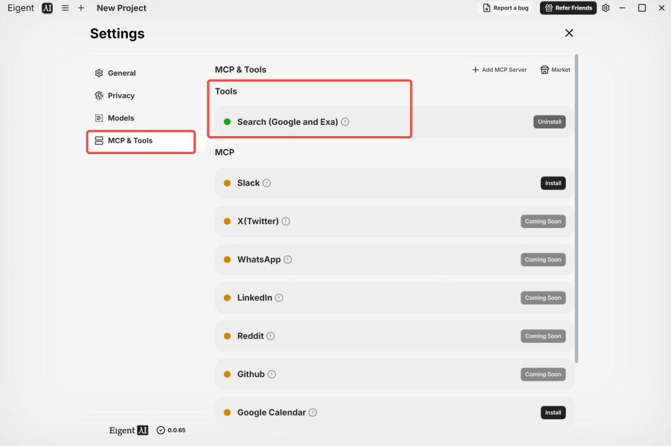Install the Google Calendar MCP
This screenshot has width=671, height=446.
click(553, 412)
